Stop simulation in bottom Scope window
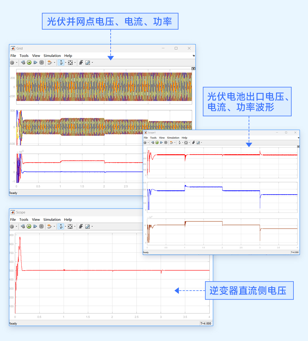308x341 pixels. pyautogui.click(x=41, y=227)
